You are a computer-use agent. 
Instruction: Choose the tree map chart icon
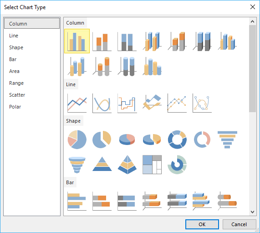coord(152,165)
